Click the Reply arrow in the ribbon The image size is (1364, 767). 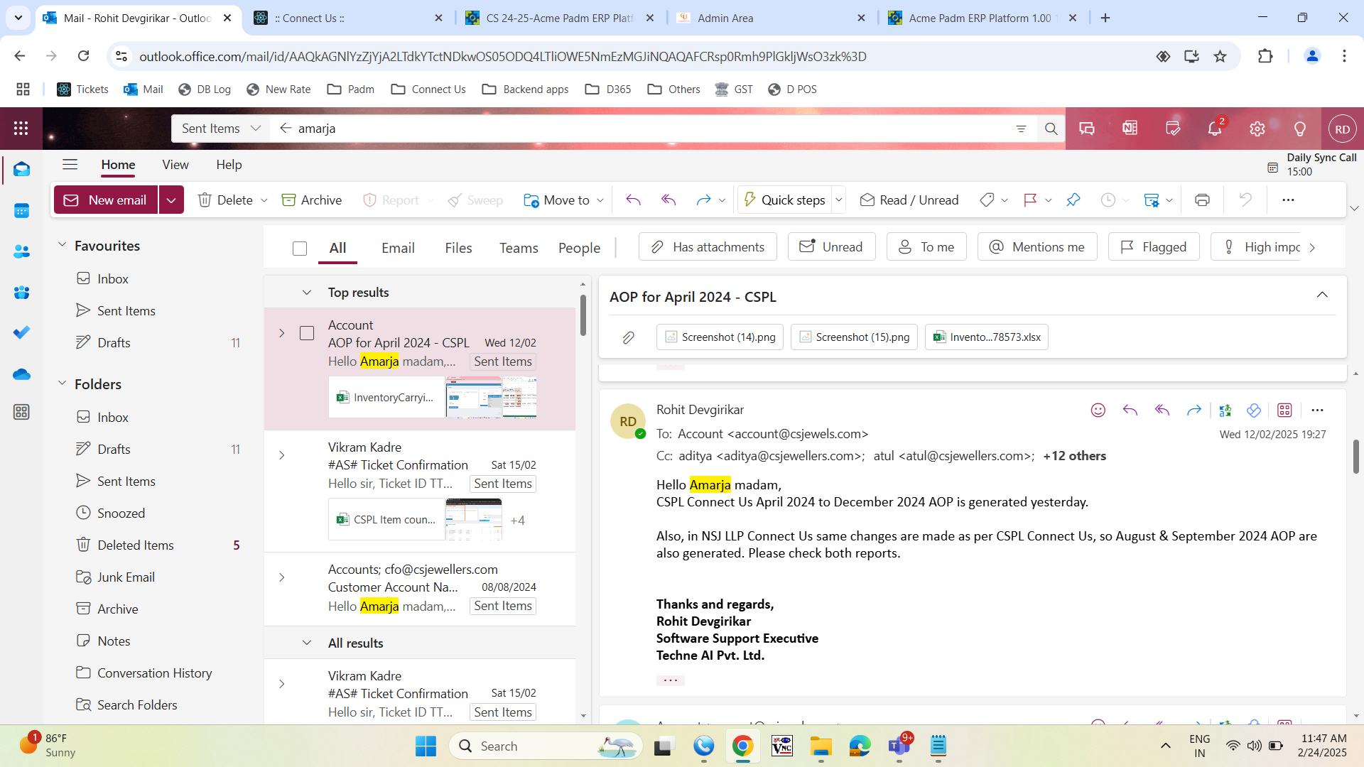[x=633, y=200]
